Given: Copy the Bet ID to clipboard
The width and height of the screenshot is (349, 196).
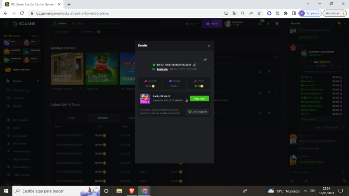Looking at the screenshot, I should [x=195, y=65].
